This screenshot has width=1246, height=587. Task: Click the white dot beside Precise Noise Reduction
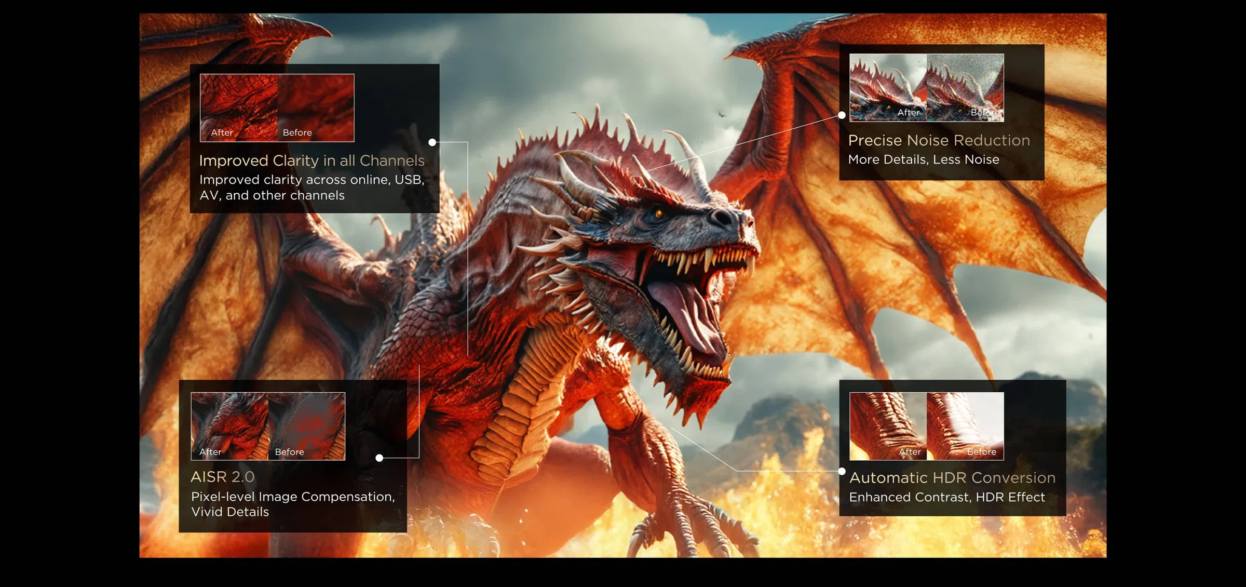pyautogui.click(x=842, y=115)
